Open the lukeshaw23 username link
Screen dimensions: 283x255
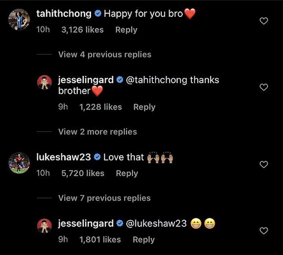coord(64,157)
